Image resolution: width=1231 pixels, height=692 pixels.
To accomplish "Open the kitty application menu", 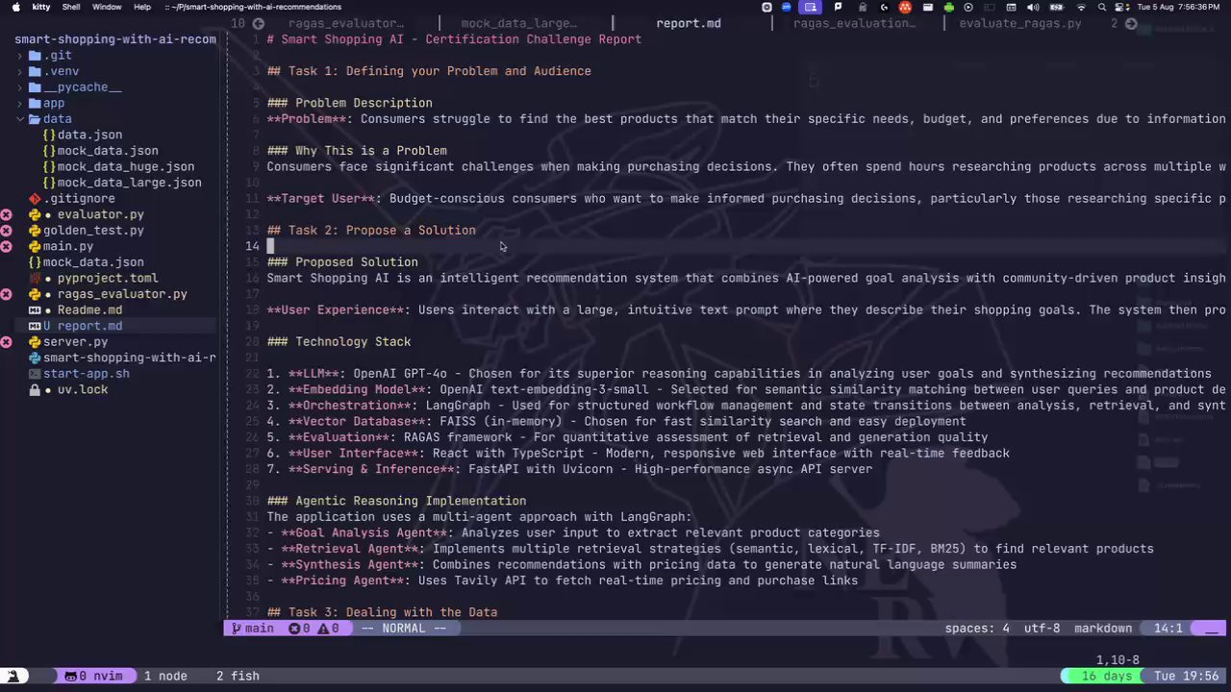I will [41, 7].
